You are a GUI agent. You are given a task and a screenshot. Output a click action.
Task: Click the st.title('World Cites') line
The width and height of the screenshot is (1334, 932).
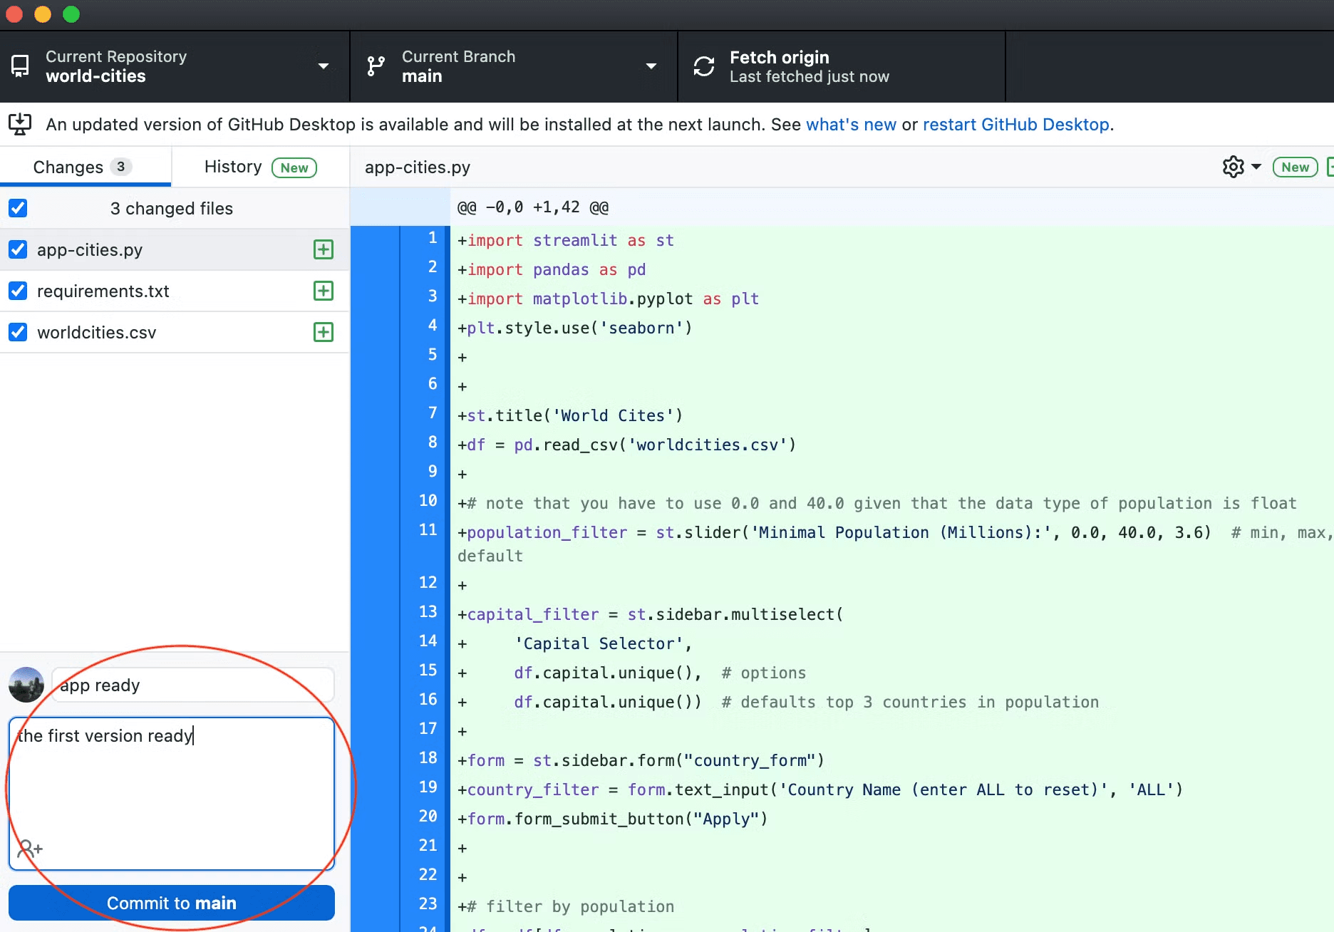(570, 416)
